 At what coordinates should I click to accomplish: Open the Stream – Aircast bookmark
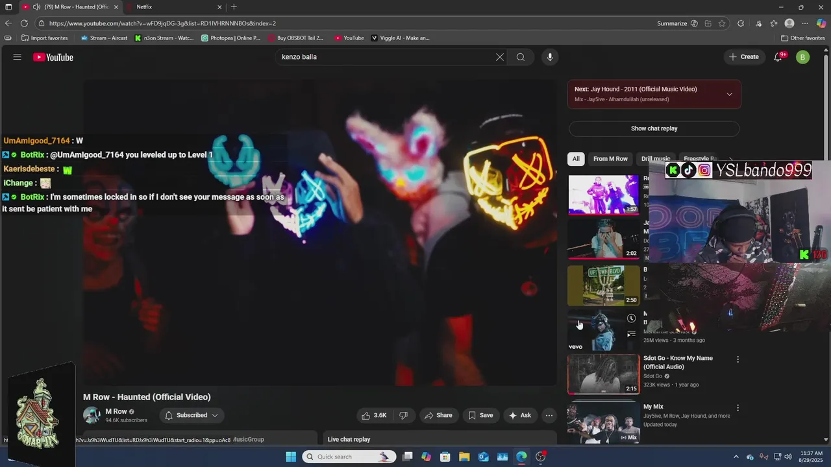tap(104, 38)
